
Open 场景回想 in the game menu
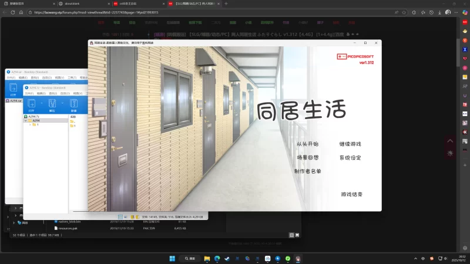point(307,157)
